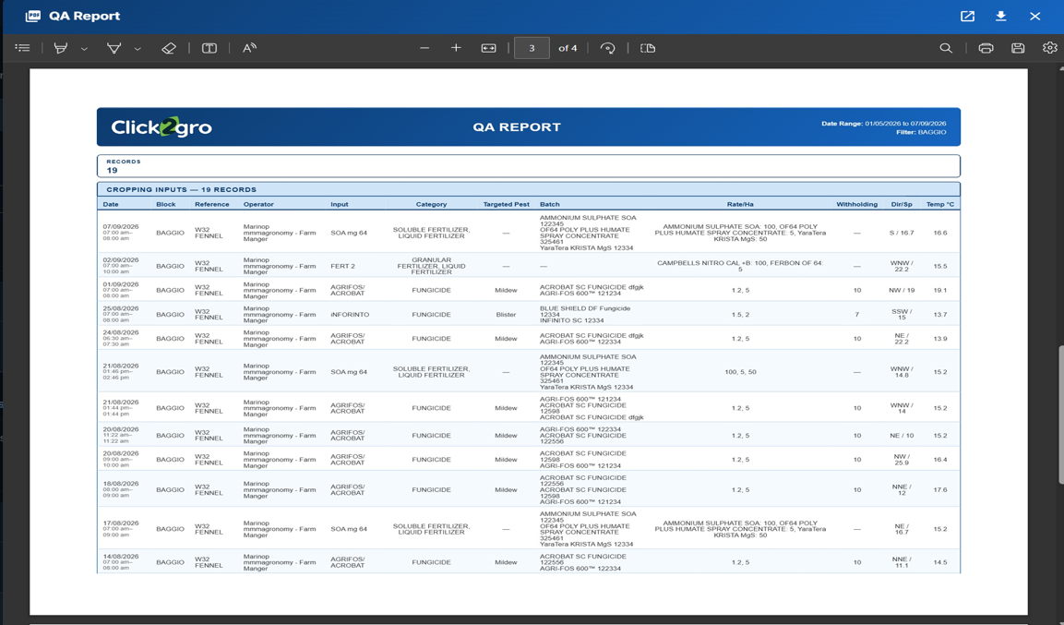Screen dimensions: 1064x625
Task: Click the Date Range text in banner
Action: click(x=883, y=124)
